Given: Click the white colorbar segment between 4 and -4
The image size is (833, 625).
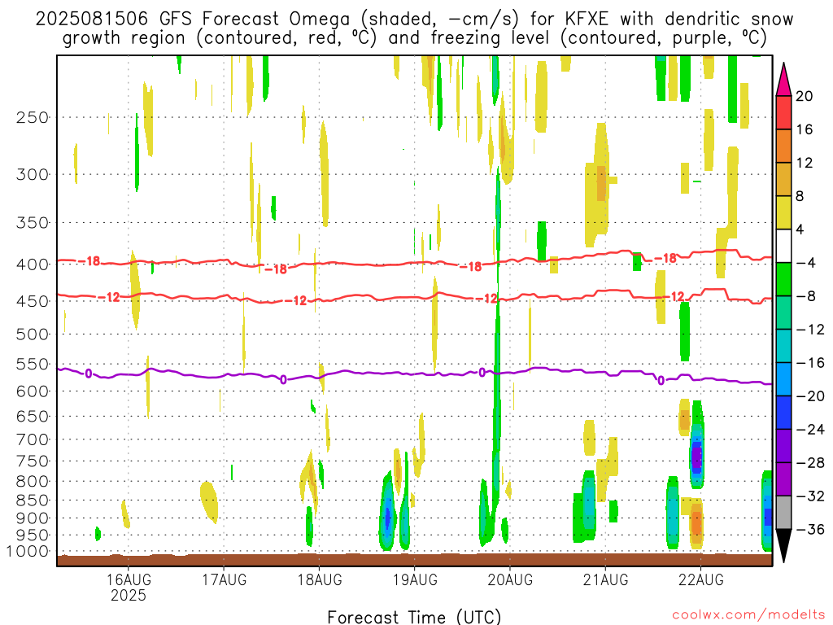Looking at the screenshot, I should [783, 246].
